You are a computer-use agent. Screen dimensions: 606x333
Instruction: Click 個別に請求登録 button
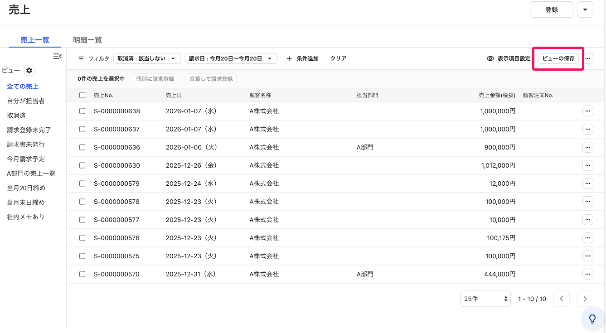155,79
